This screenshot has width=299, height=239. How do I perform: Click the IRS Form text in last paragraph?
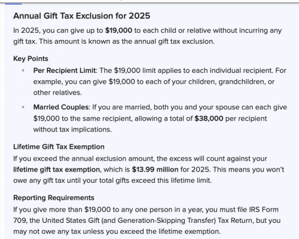click(x=264, y=210)
